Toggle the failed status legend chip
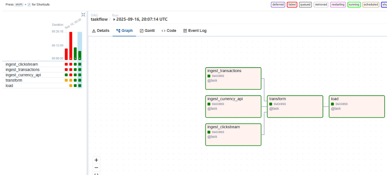Image resolution: width=387 pixels, height=175 pixels. pyautogui.click(x=292, y=5)
